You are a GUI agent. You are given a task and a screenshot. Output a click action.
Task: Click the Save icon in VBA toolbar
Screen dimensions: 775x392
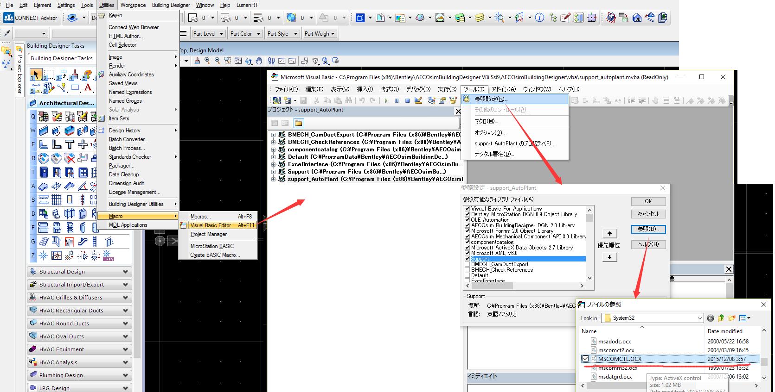(303, 100)
